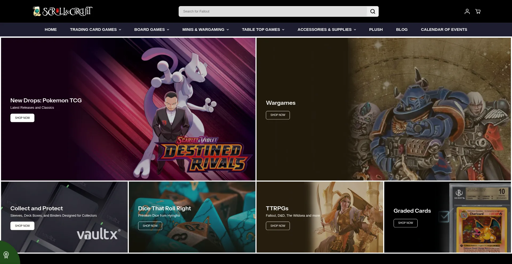Click the Scroll & Circuit logo
Viewport: 512px width, 264px height.
click(x=63, y=11)
